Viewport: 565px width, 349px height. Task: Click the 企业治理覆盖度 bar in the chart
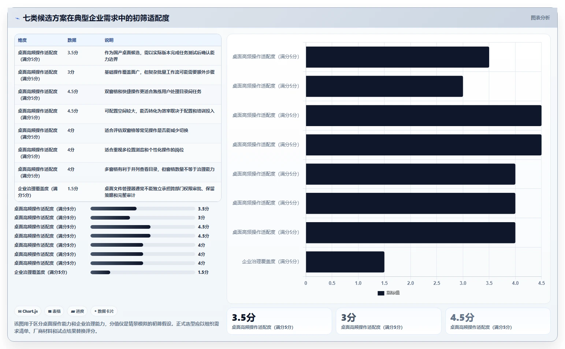(x=345, y=262)
